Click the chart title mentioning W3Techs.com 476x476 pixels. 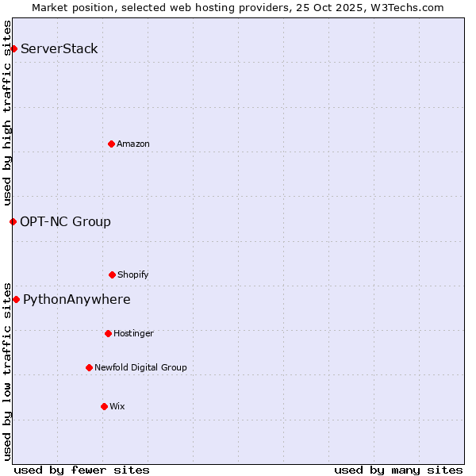(x=238, y=7)
